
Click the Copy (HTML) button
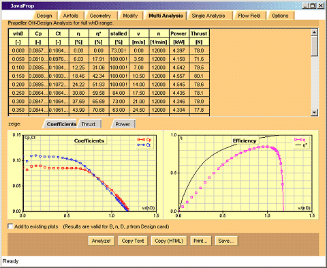tap(169, 241)
